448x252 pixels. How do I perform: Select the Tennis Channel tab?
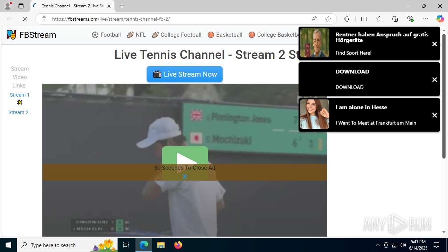pyautogui.click(x=72, y=6)
